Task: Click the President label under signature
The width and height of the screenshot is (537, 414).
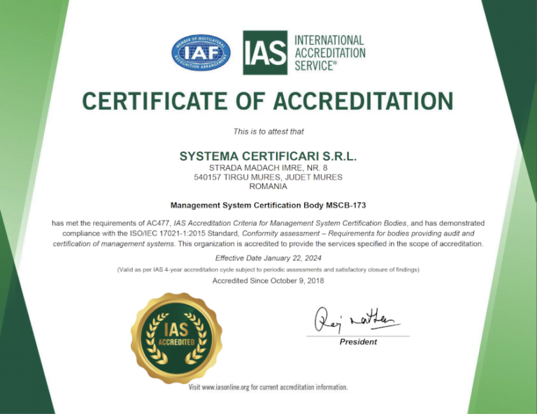Action: [358, 342]
